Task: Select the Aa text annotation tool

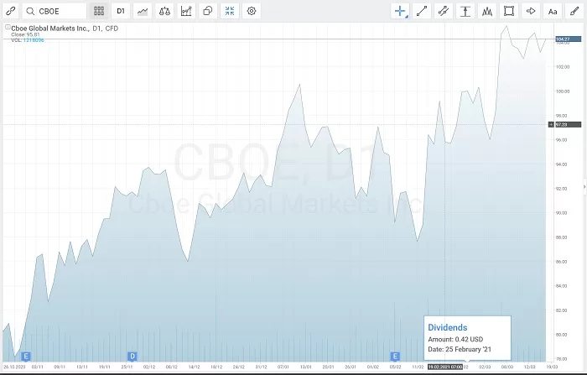Action: (553, 11)
